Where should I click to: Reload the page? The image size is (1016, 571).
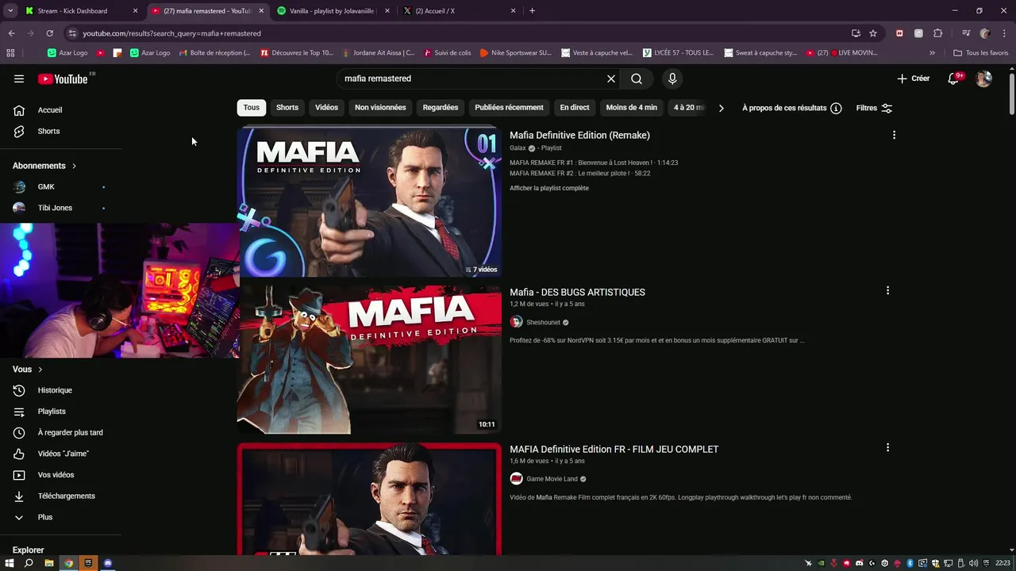tap(49, 33)
